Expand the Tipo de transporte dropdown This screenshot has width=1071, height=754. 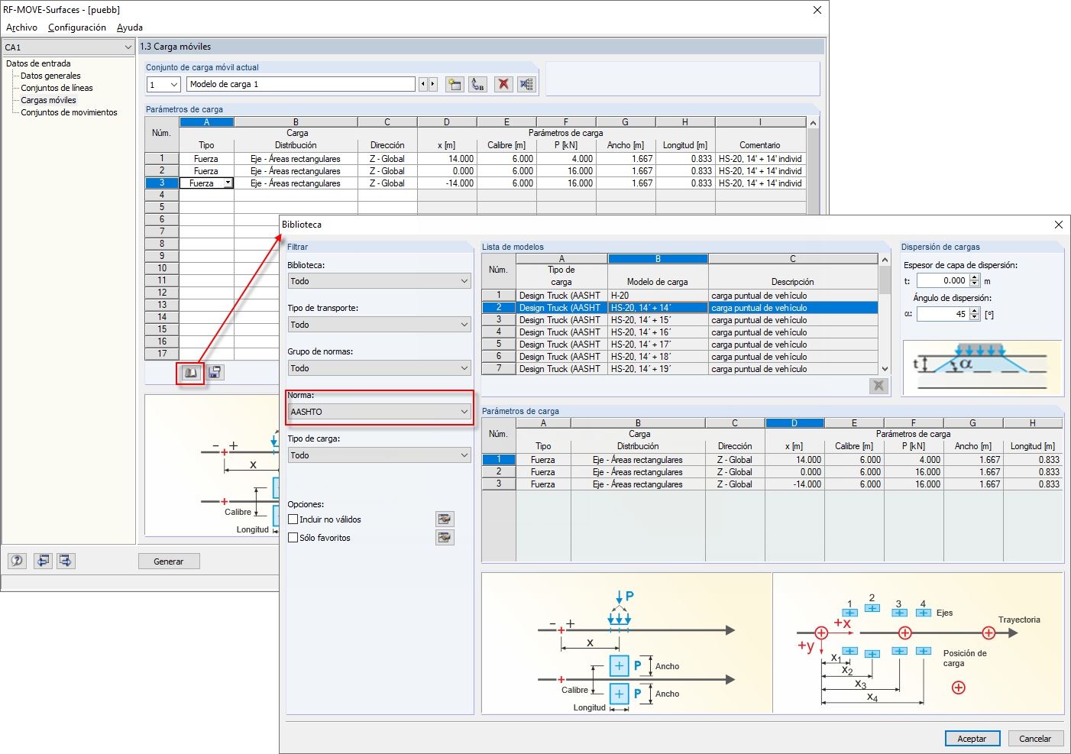click(380, 325)
